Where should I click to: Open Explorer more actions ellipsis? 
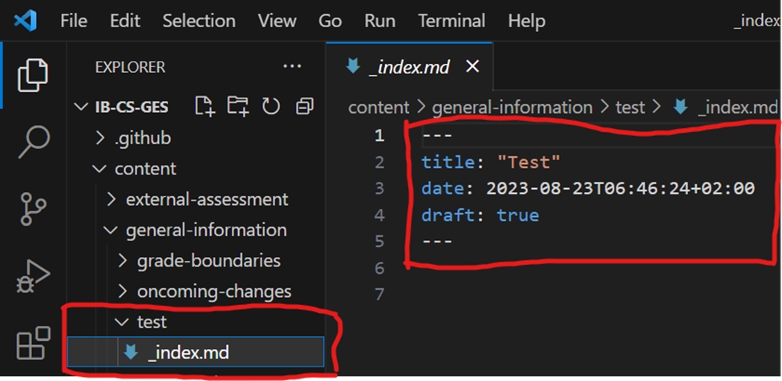pyautogui.click(x=292, y=66)
